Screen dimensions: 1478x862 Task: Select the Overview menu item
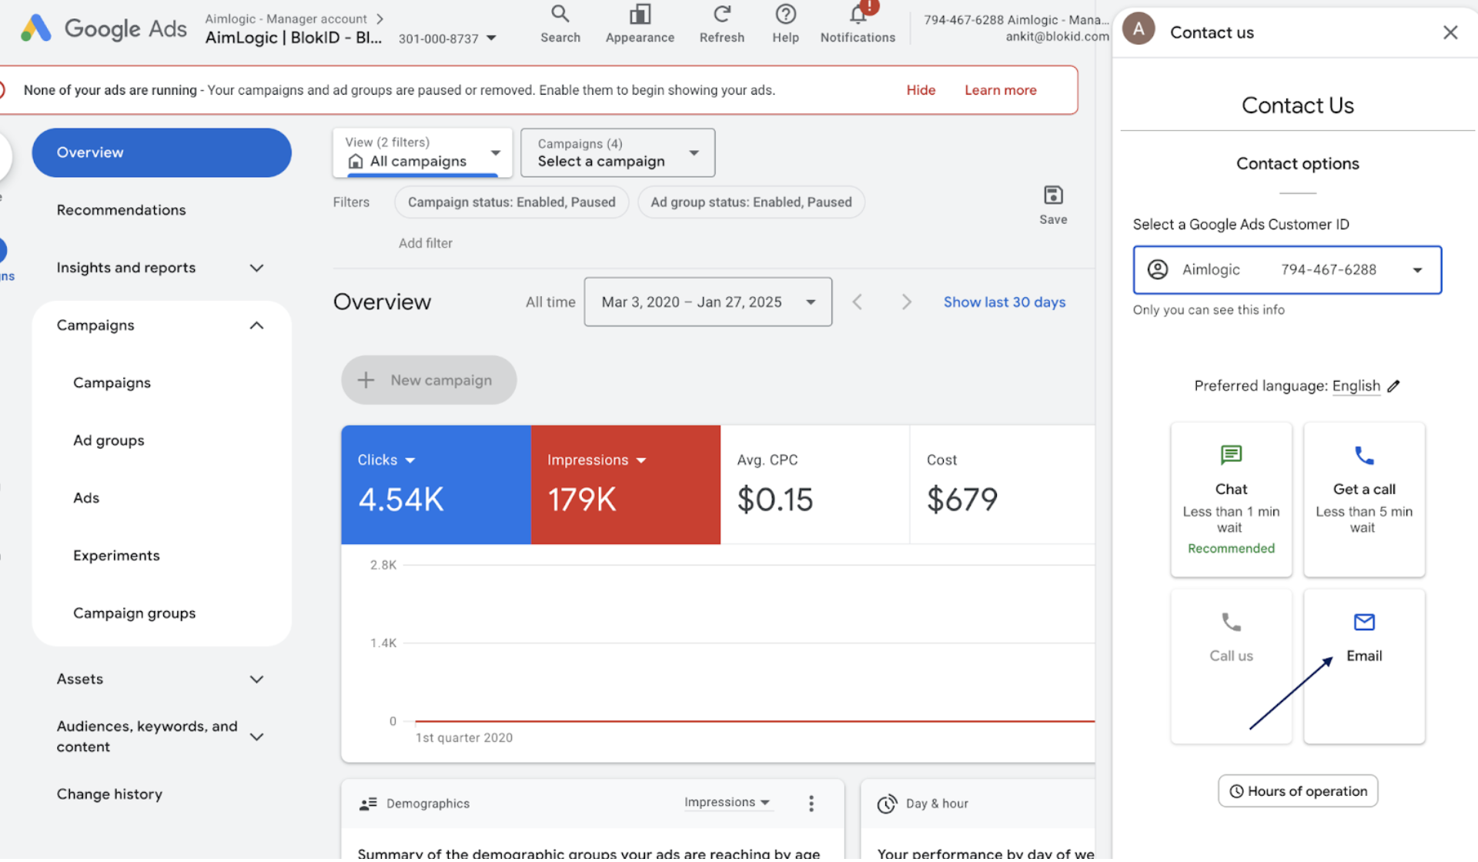[x=162, y=152]
